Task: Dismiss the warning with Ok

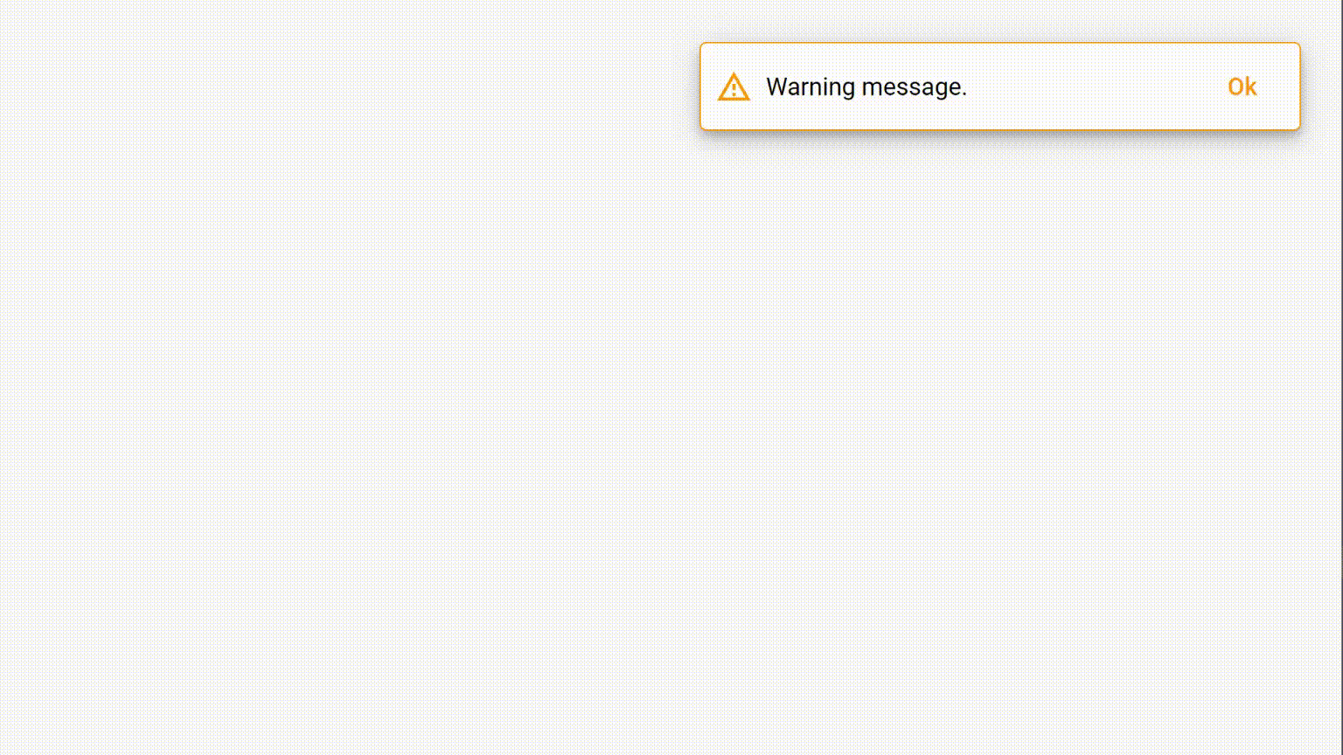Action: (x=1242, y=87)
